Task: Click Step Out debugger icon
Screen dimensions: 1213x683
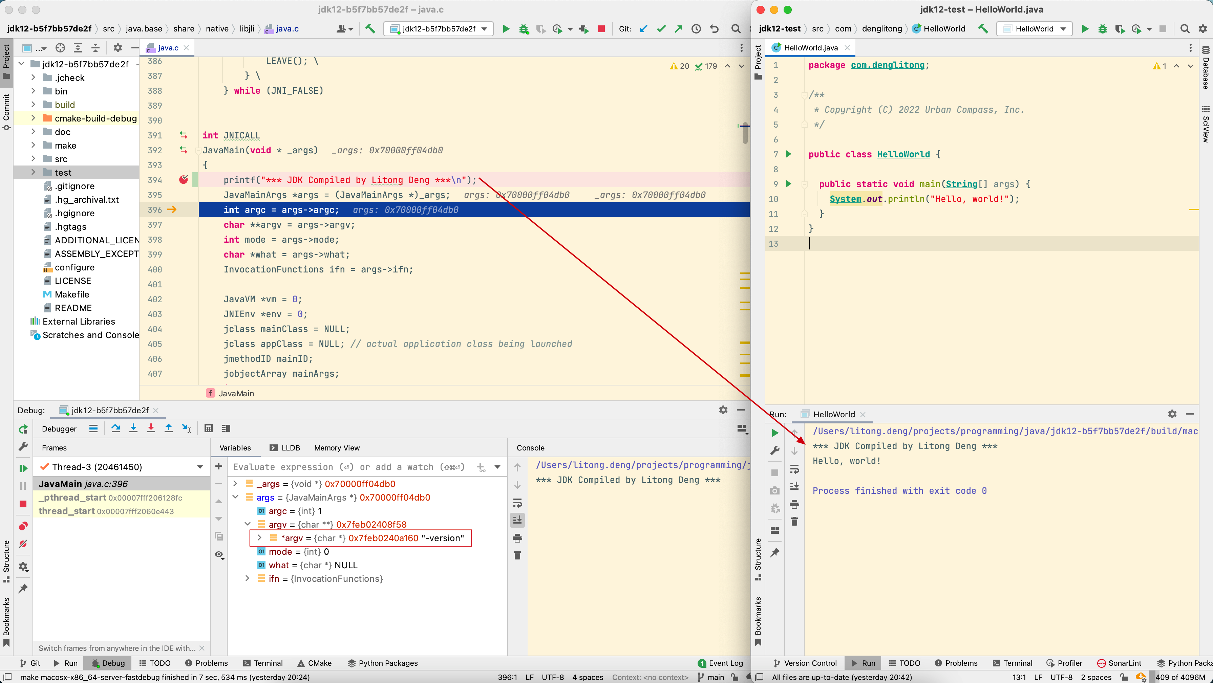Action: coord(169,428)
